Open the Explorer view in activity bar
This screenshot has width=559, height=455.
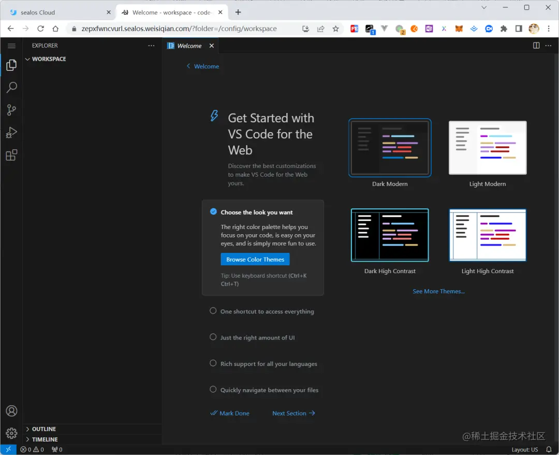pos(11,65)
